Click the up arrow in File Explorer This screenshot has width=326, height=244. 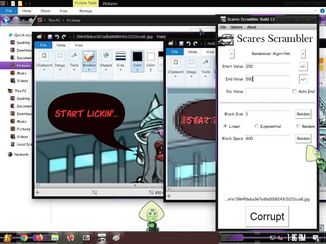(31, 20)
